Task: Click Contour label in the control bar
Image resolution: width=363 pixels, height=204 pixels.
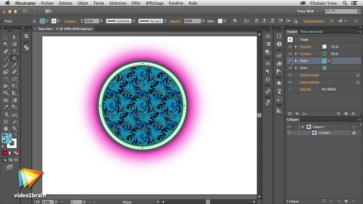Action: (70, 21)
